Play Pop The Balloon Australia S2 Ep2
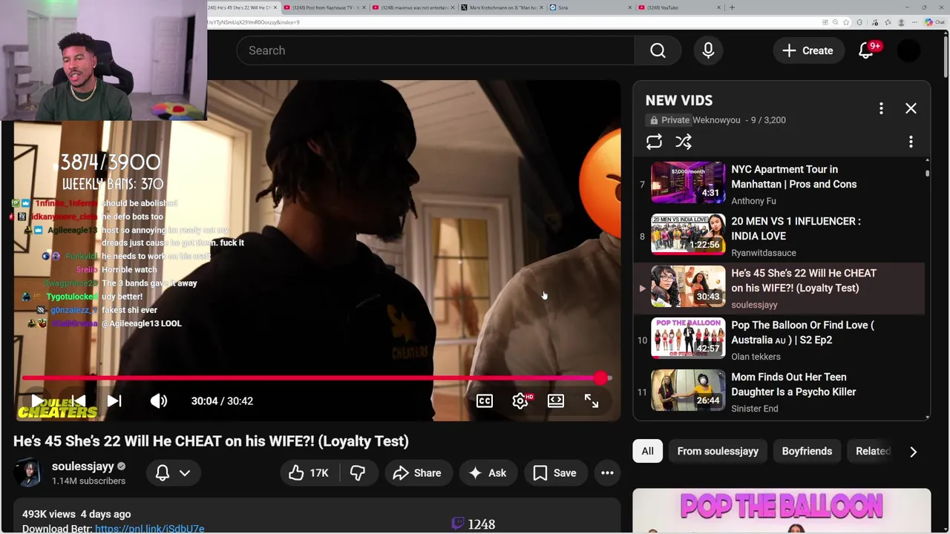 tap(802, 332)
